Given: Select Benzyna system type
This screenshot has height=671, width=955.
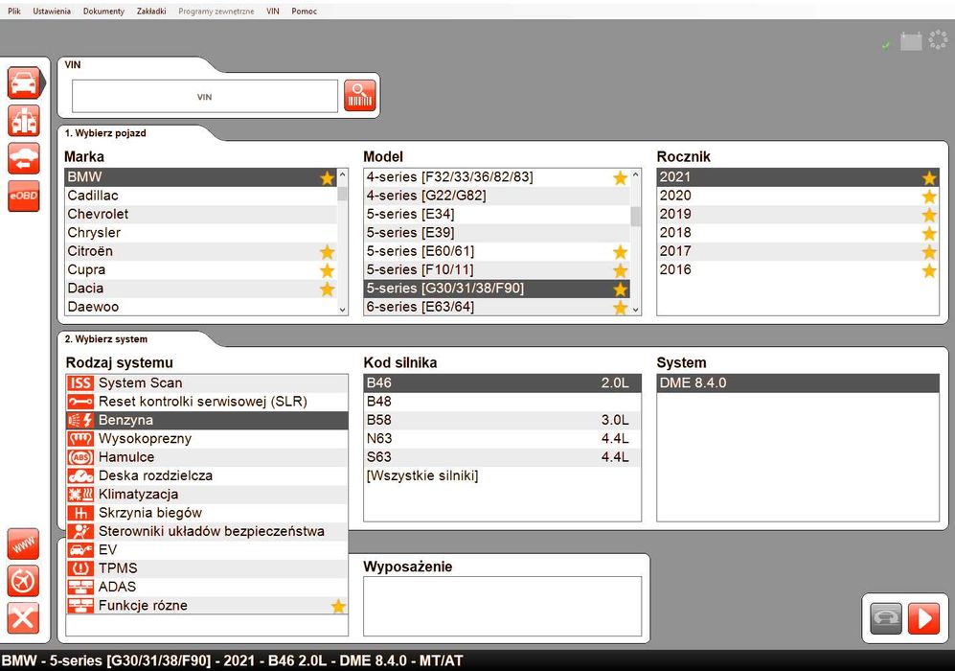Looking at the screenshot, I should (207, 420).
